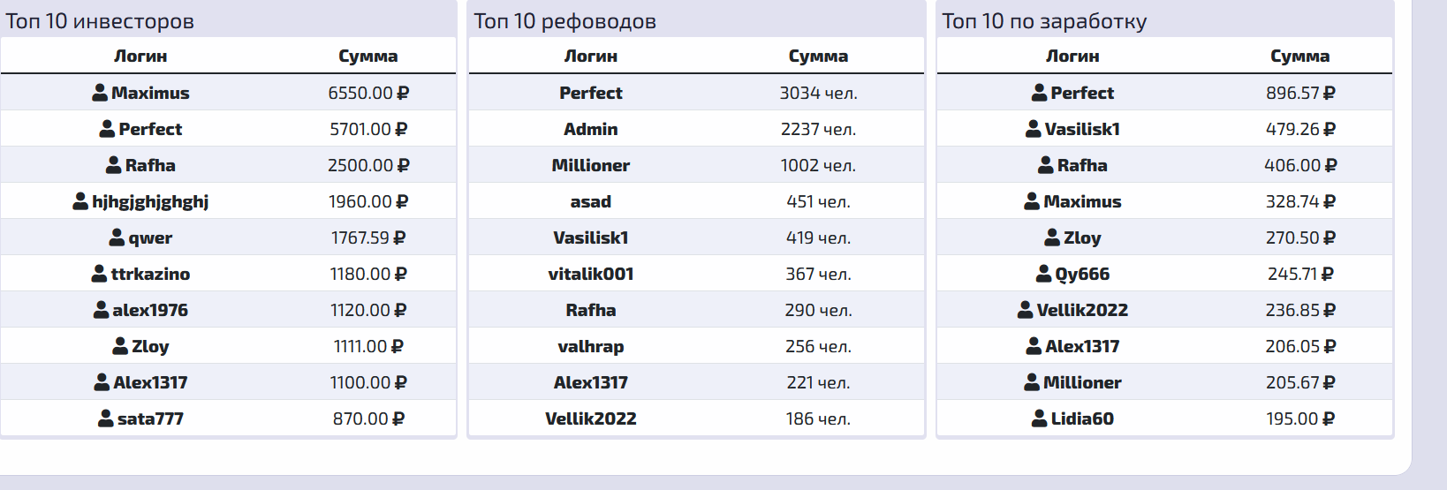Click the 'Топ 10 инвесторов' heading
1447x490 pixels.
(100, 21)
